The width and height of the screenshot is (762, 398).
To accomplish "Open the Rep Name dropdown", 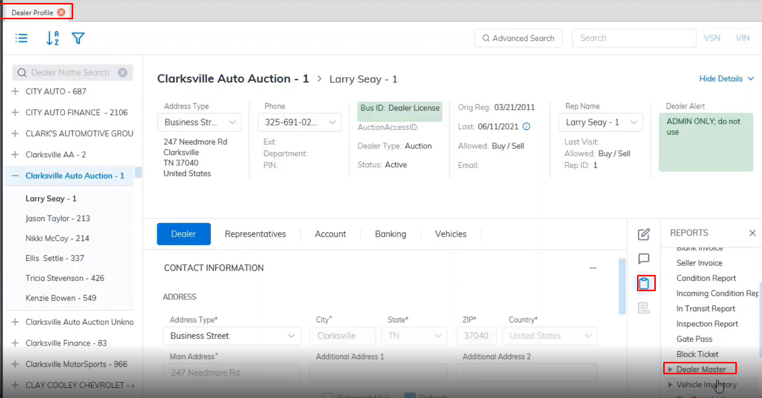I will click(x=634, y=123).
